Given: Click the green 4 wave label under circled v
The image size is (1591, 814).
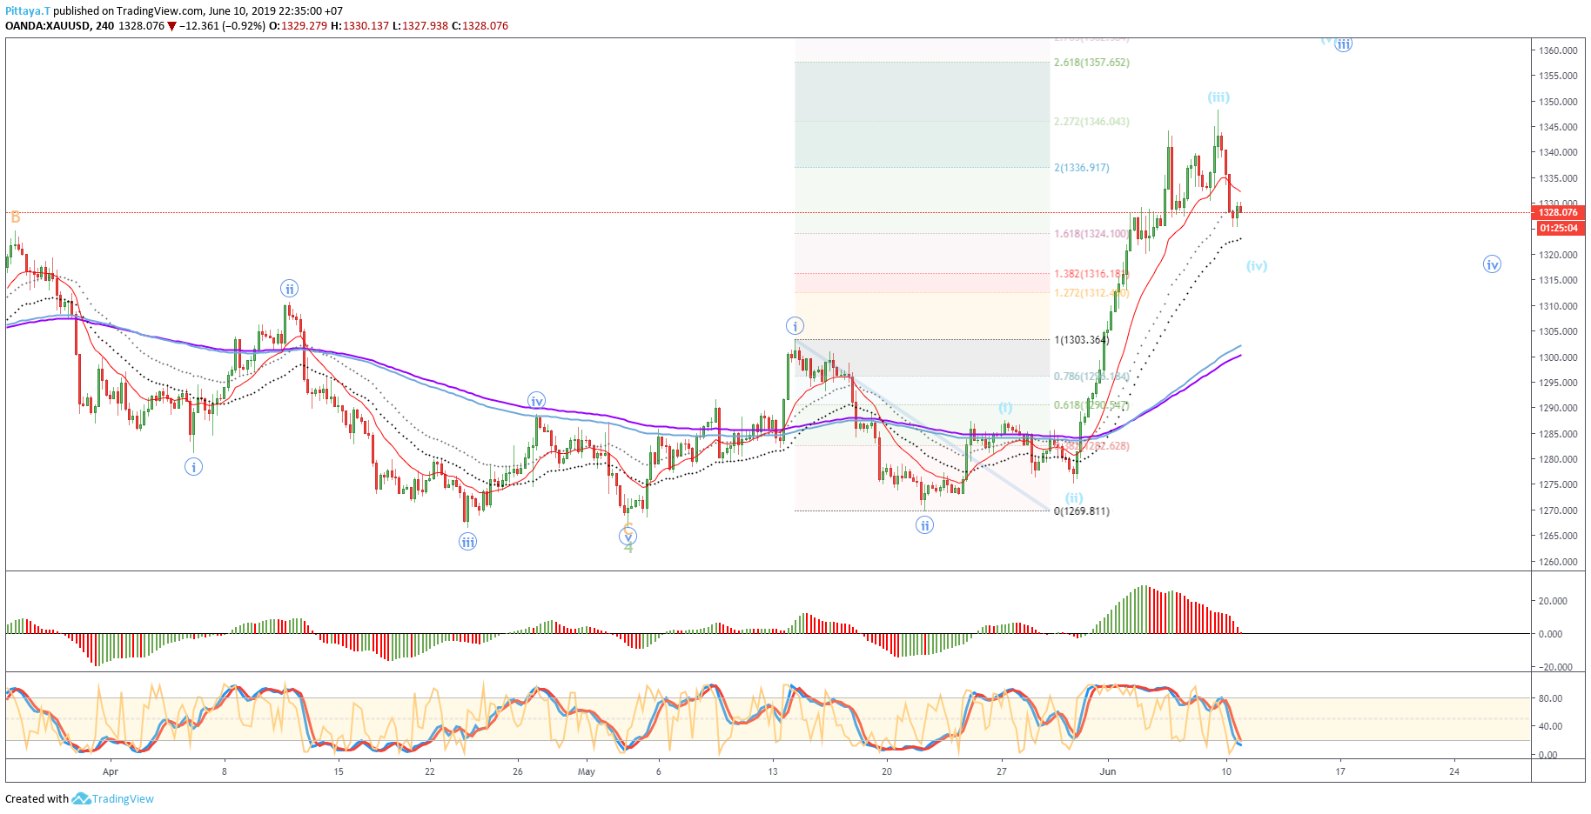Looking at the screenshot, I should click(x=628, y=548).
